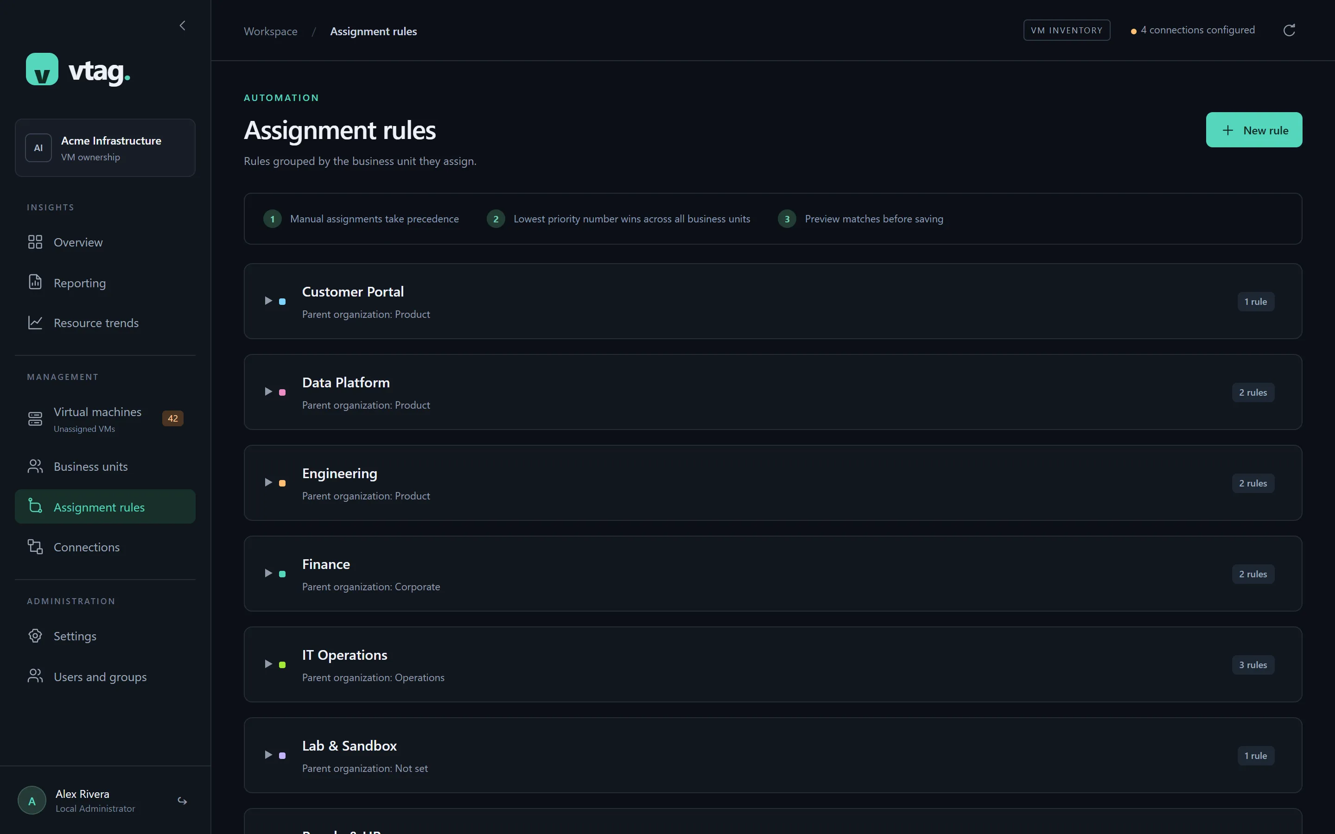This screenshot has height=834, width=1335.
Task: Open Overview grid icon in sidebar
Action: 35,242
